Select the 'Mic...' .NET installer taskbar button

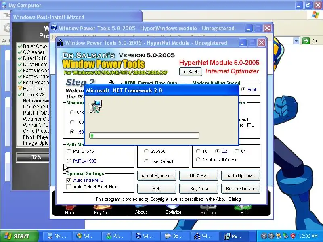click(x=234, y=236)
